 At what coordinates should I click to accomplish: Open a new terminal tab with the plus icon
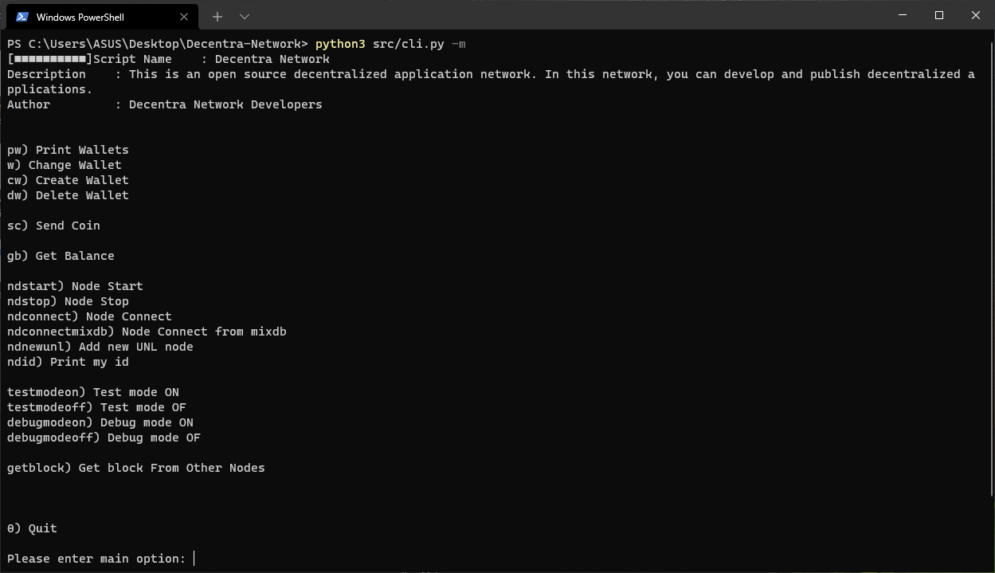tap(217, 16)
